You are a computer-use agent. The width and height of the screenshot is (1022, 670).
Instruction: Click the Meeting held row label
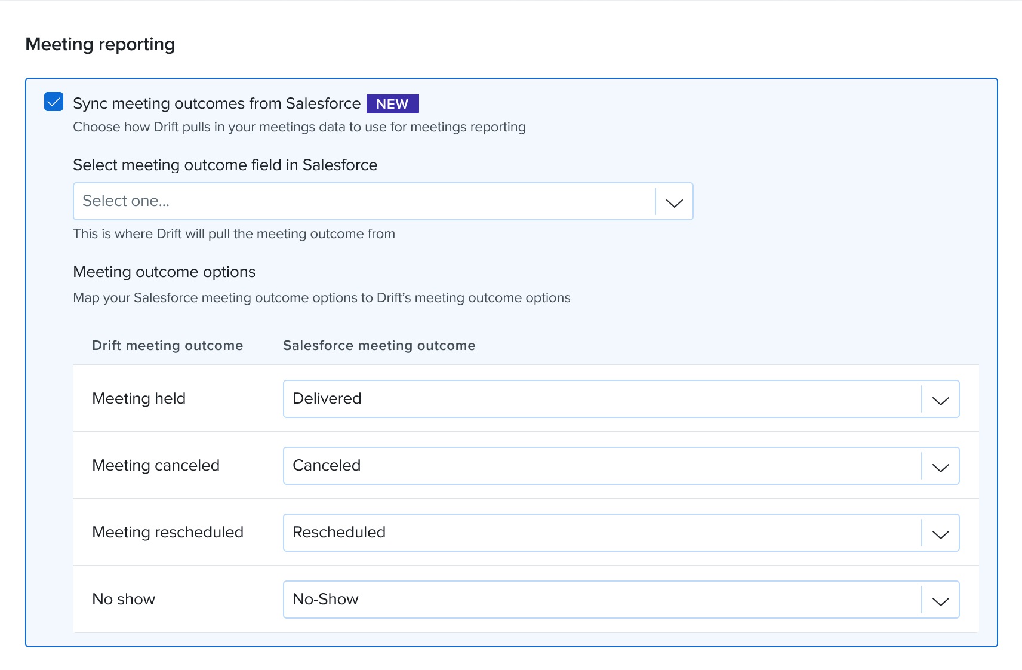[138, 398]
